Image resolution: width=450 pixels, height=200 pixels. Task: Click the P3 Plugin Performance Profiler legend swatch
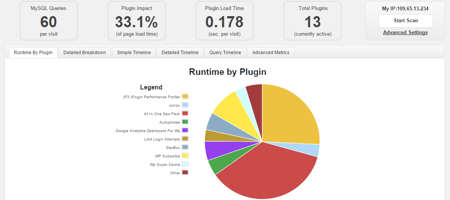(x=185, y=97)
